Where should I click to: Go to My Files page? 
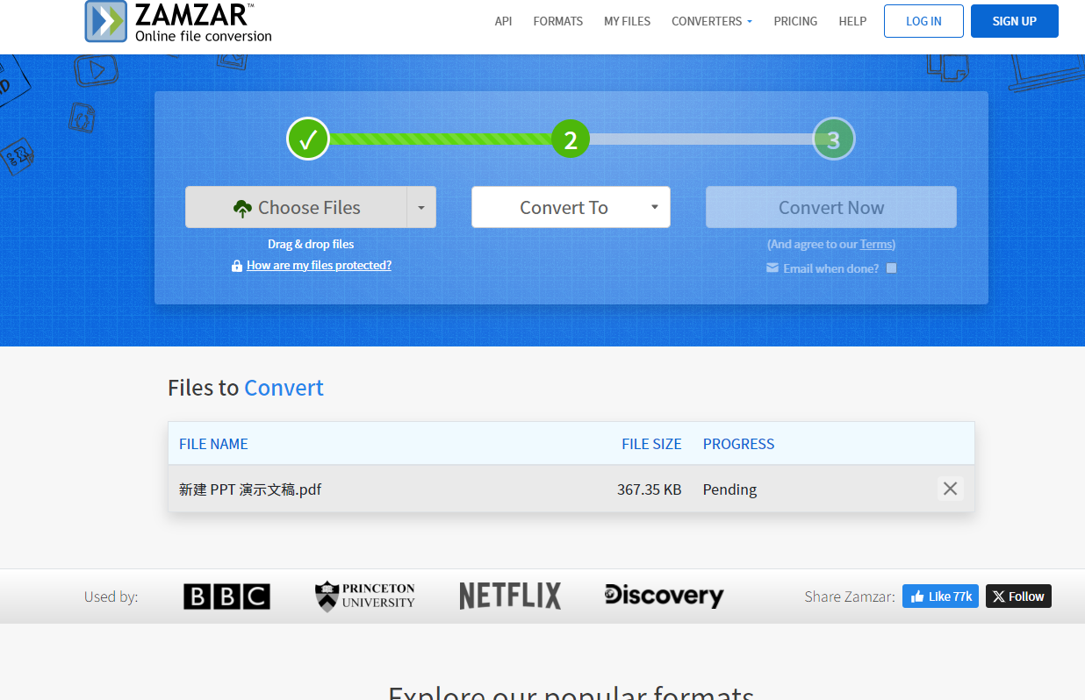click(627, 21)
